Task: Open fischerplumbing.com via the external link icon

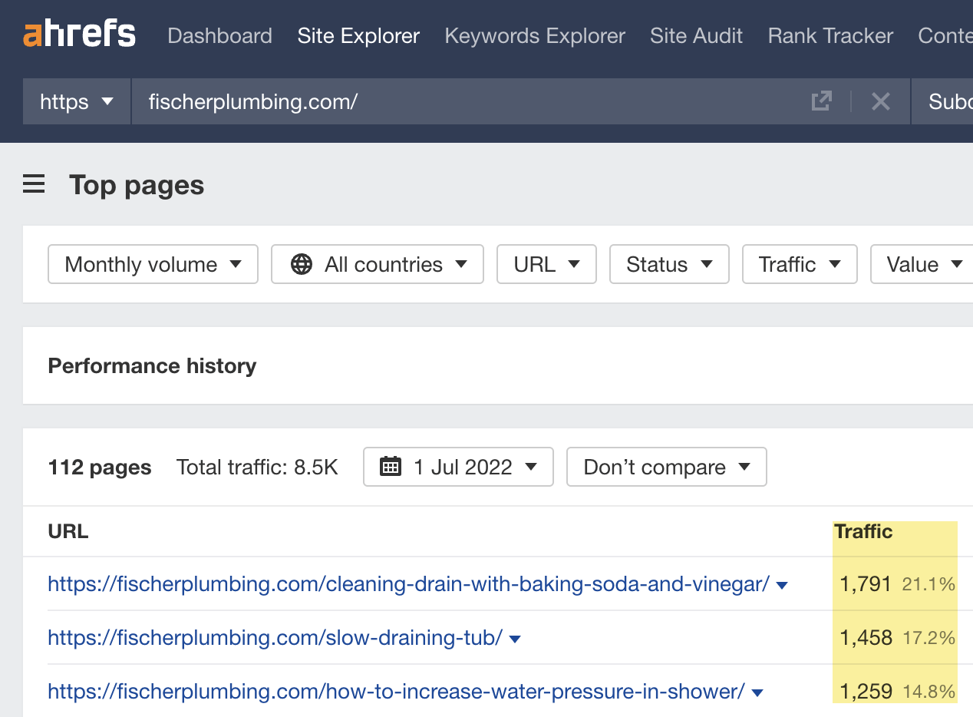Action: pos(821,101)
